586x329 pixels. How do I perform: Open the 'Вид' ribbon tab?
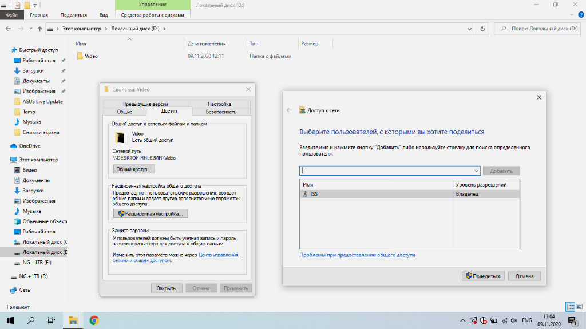[103, 15]
